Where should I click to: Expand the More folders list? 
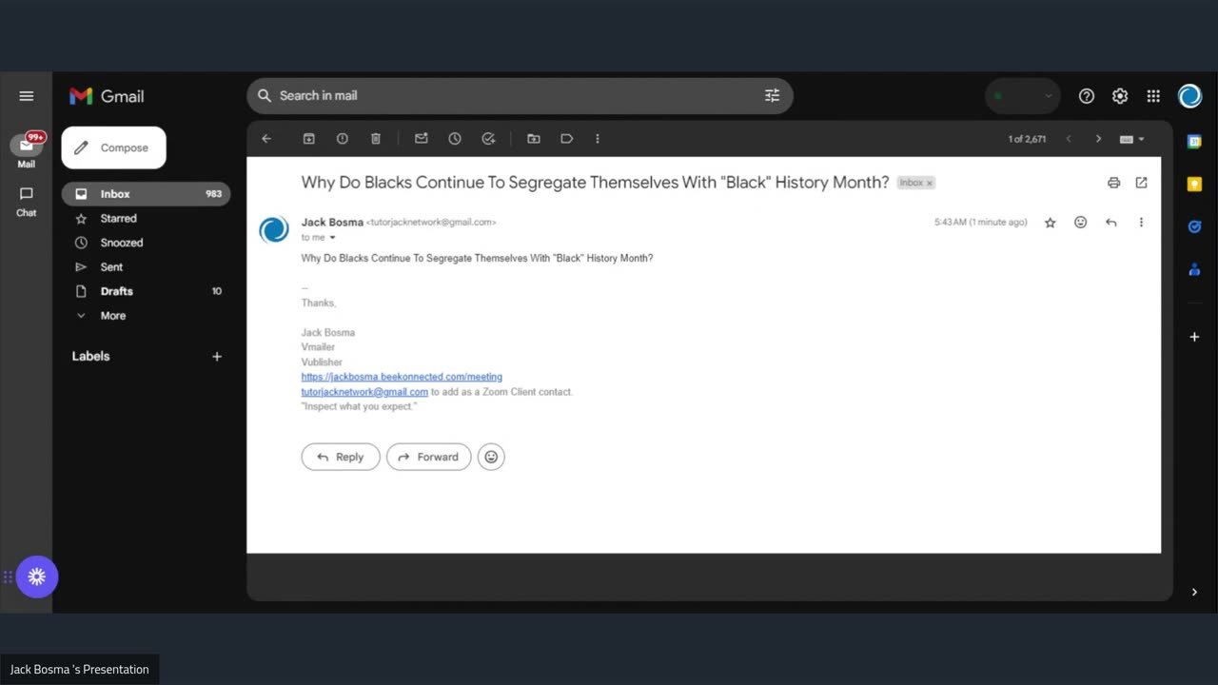coord(146,316)
